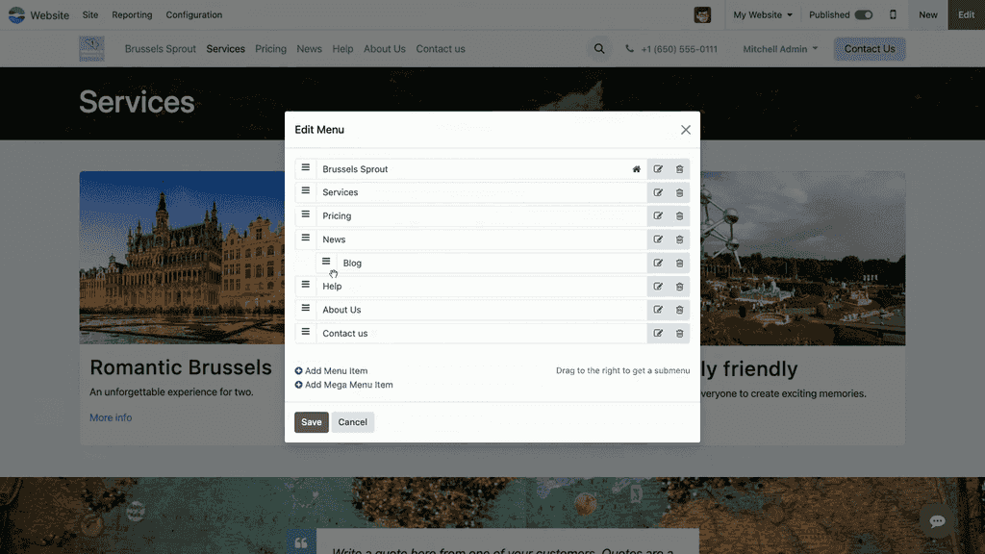Open the website search magnifier icon

(599, 49)
